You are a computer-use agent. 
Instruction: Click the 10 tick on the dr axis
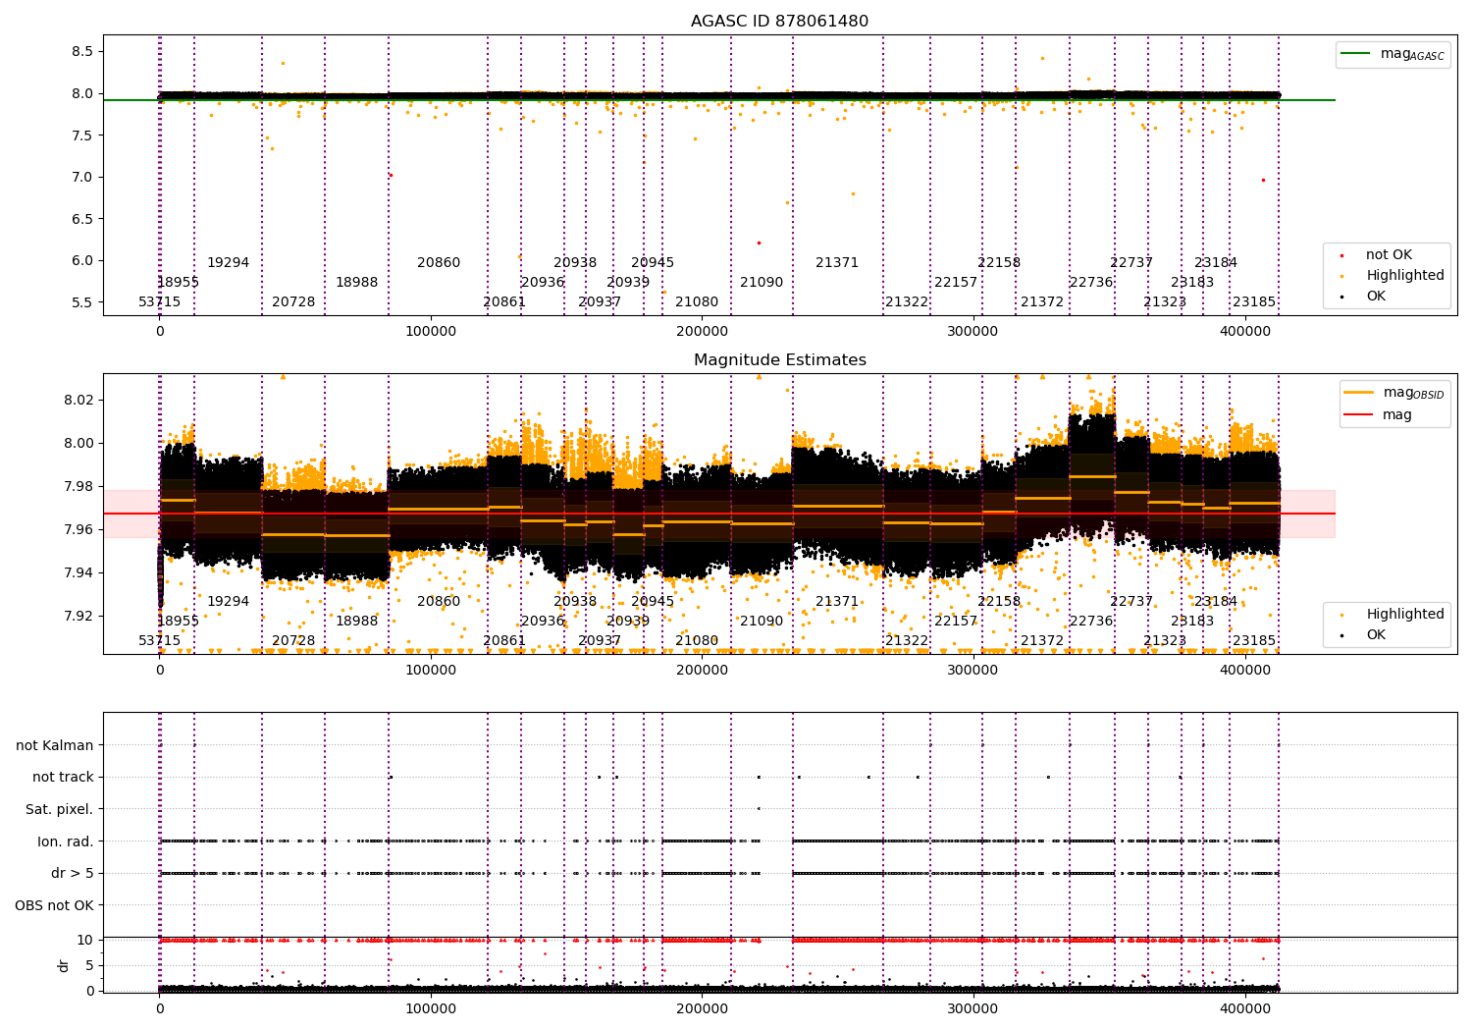(x=86, y=941)
